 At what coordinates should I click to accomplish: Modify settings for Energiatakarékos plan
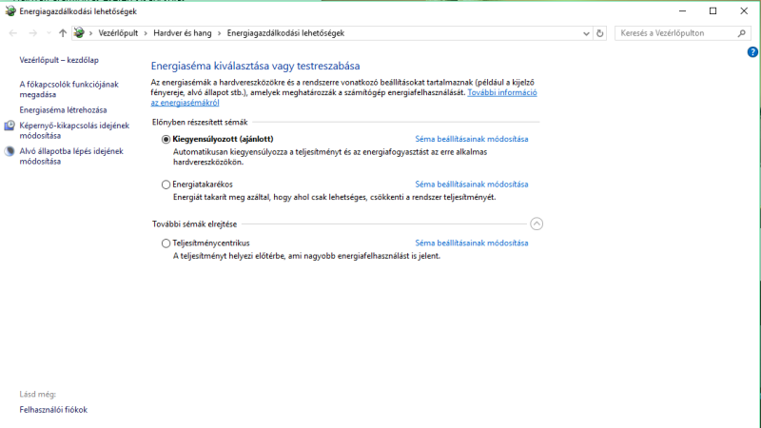coord(471,184)
